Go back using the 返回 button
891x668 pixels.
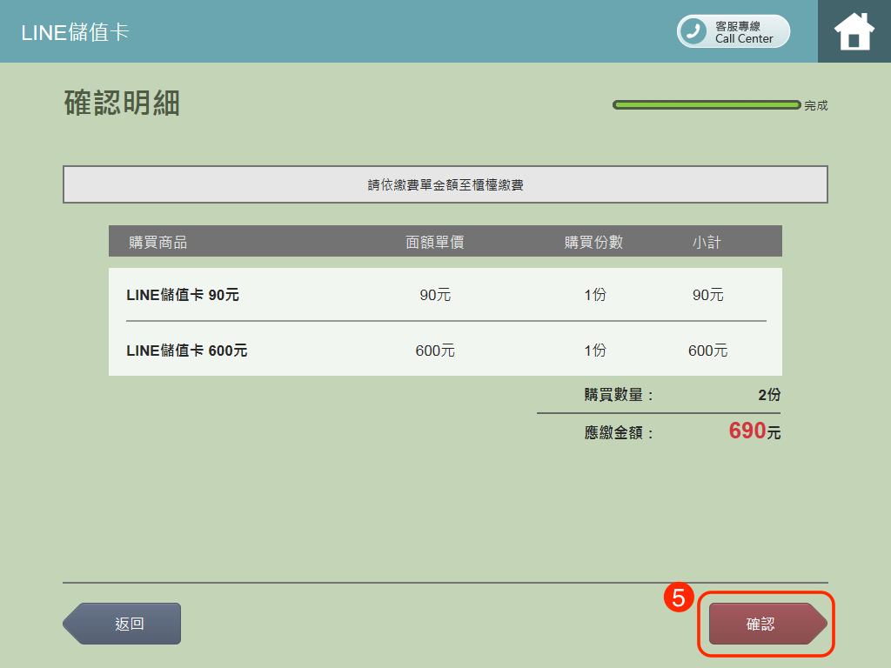tap(122, 624)
